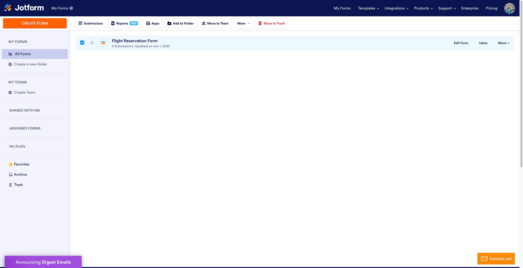523x268 pixels.
Task: Click the Contact us! button
Action: (x=496, y=259)
